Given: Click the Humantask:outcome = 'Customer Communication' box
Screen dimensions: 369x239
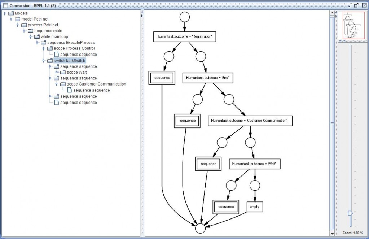Looking at the screenshot, I should click(x=250, y=121).
